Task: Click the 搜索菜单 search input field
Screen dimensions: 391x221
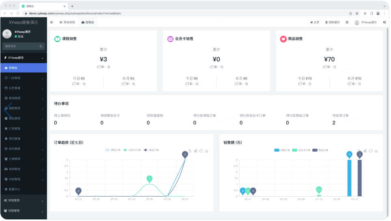Action: pos(20,46)
